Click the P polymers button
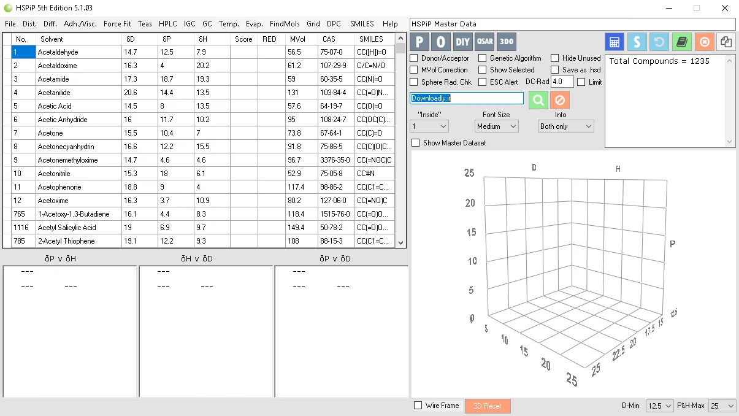The image size is (739, 416). click(419, 42)
